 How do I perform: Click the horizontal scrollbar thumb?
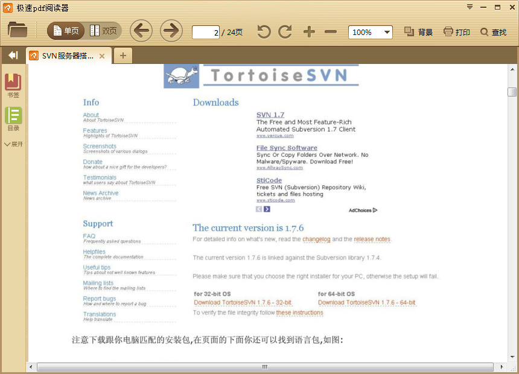click(x=265, y=367)
